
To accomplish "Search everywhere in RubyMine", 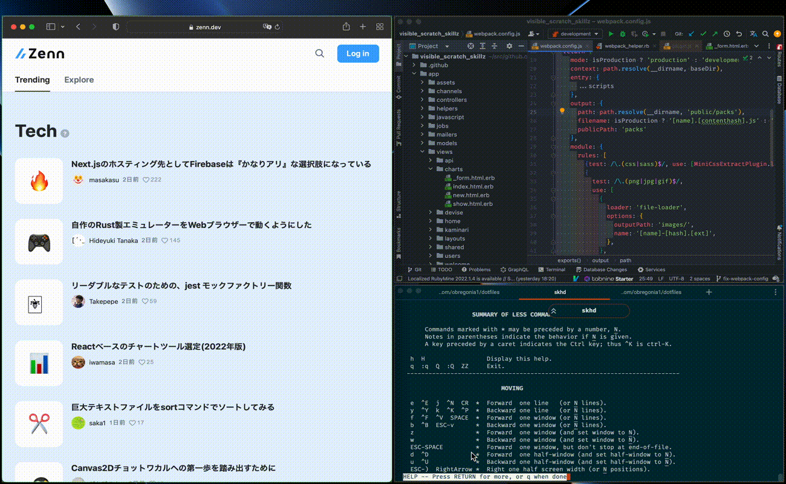I will pos(765,34).
